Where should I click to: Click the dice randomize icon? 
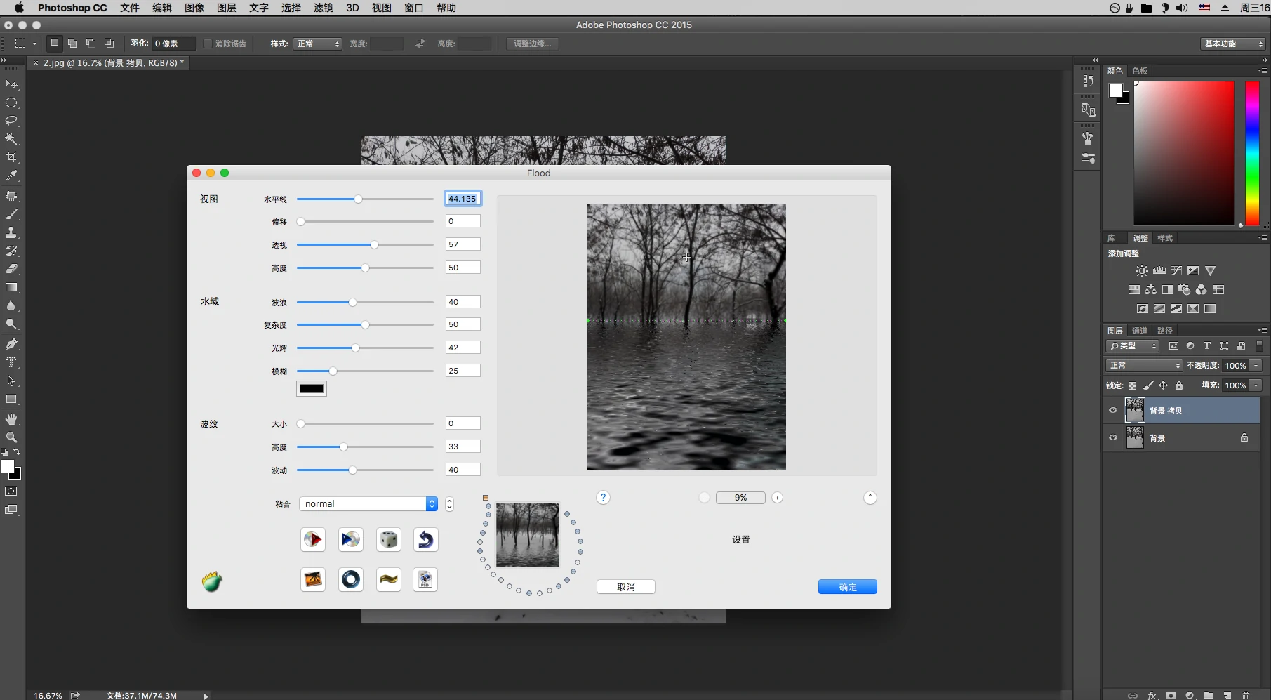pyautogui.click(x=388, y=539)
